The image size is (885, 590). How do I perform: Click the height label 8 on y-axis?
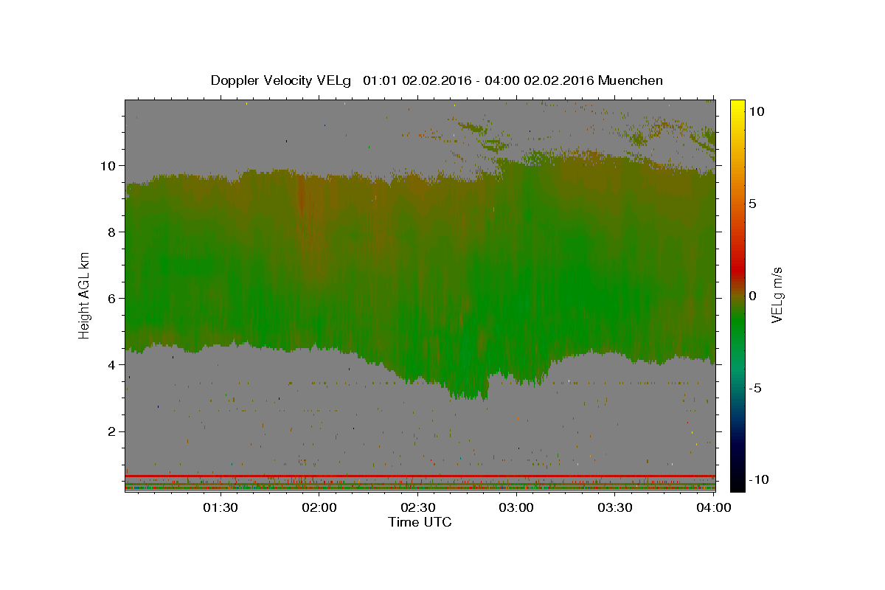110,232
